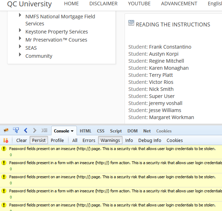The width and height of the screenshot is (222, 211).
Task: Filter console by Info
Action: pos(129,140)
